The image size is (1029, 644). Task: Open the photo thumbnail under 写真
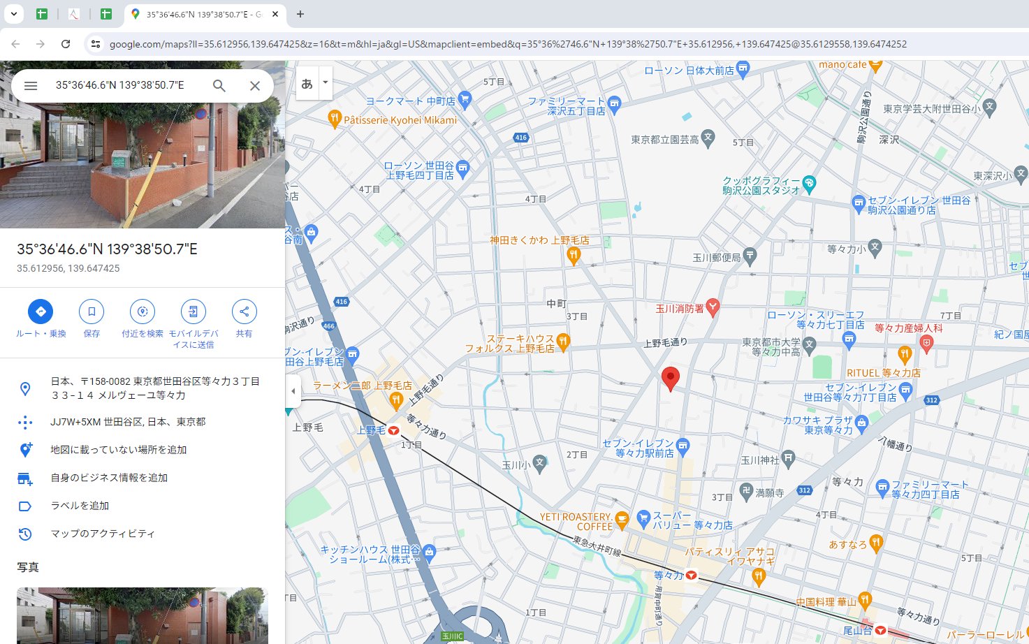[143, 615]
